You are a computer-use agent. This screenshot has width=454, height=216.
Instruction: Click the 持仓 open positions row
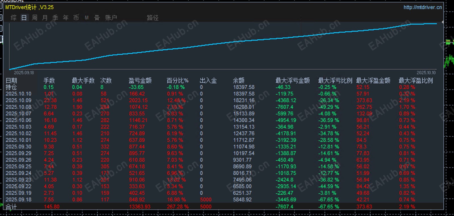pos(224,87)
